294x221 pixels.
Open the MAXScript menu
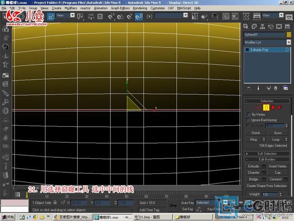184,8
